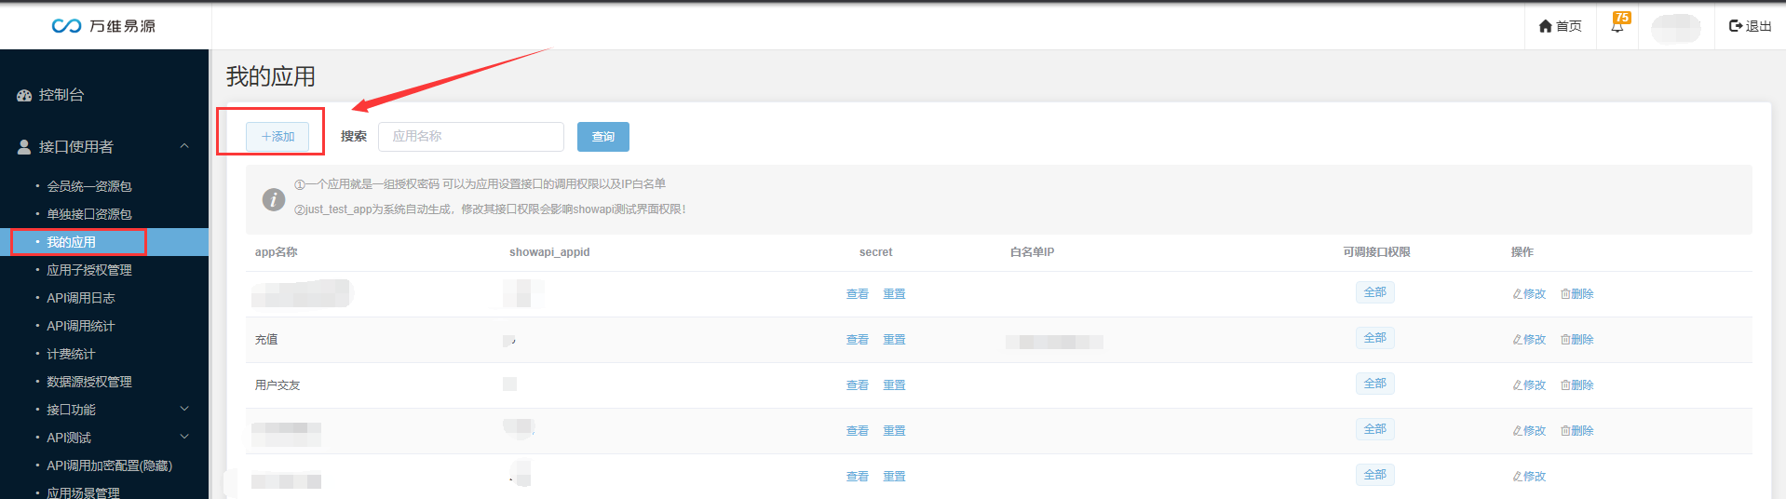
Task: Reset secret in the last visible row
Action: [x=895, y=477]
